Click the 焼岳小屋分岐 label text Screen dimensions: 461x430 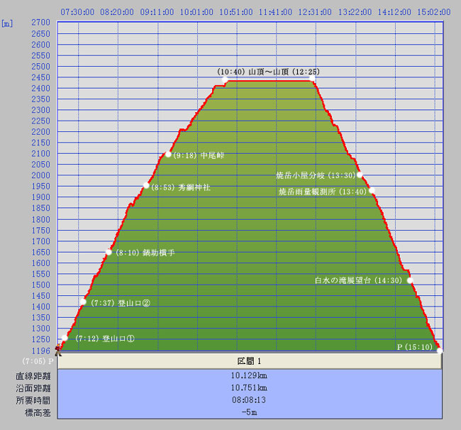[300, 175]
